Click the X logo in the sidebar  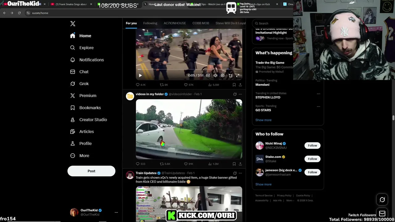(73, 24)
